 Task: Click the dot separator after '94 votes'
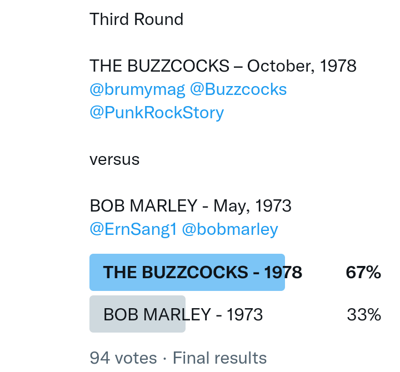tap(165, 358)
